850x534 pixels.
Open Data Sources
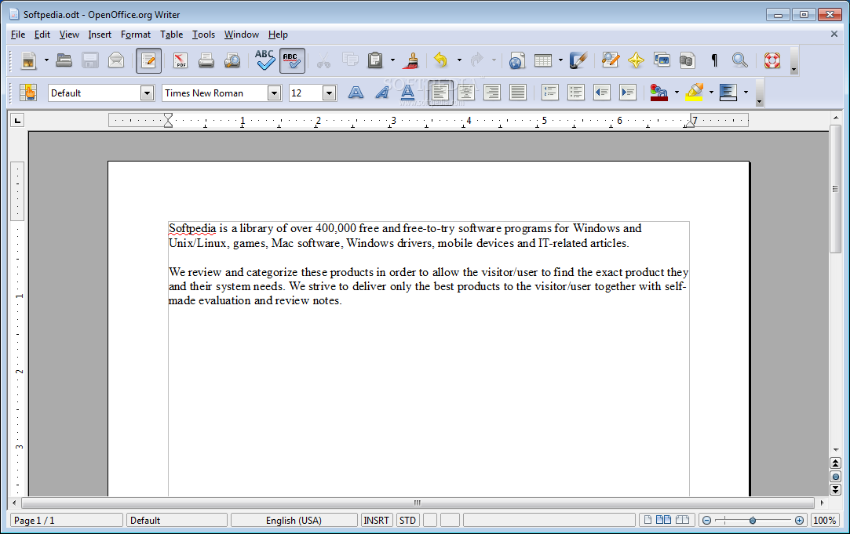[688, 60]
